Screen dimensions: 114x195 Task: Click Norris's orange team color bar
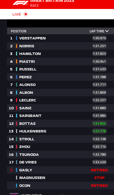point(17,46)
